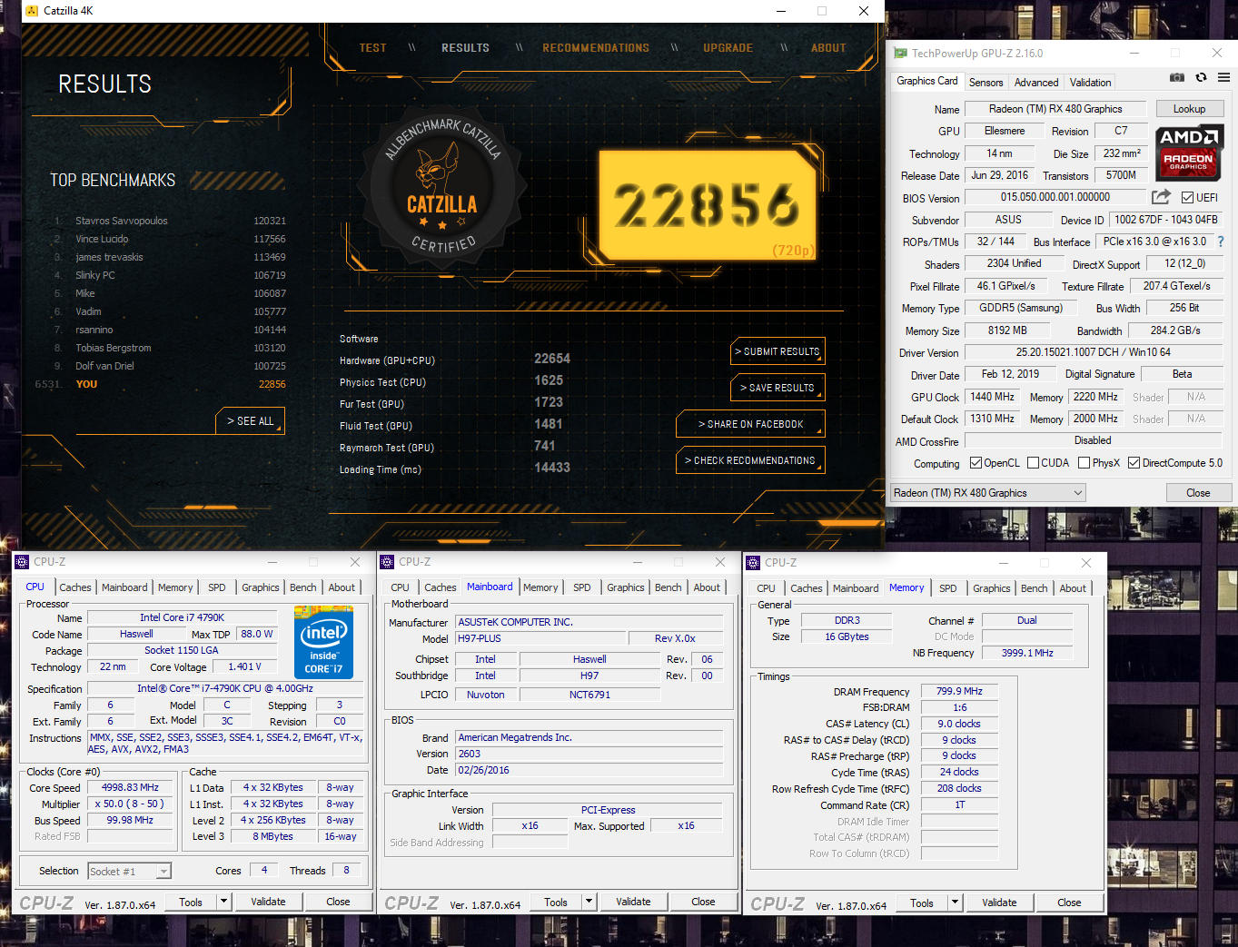
Task: Open Socket #1 selection dropdown
Action: (129, 872)
